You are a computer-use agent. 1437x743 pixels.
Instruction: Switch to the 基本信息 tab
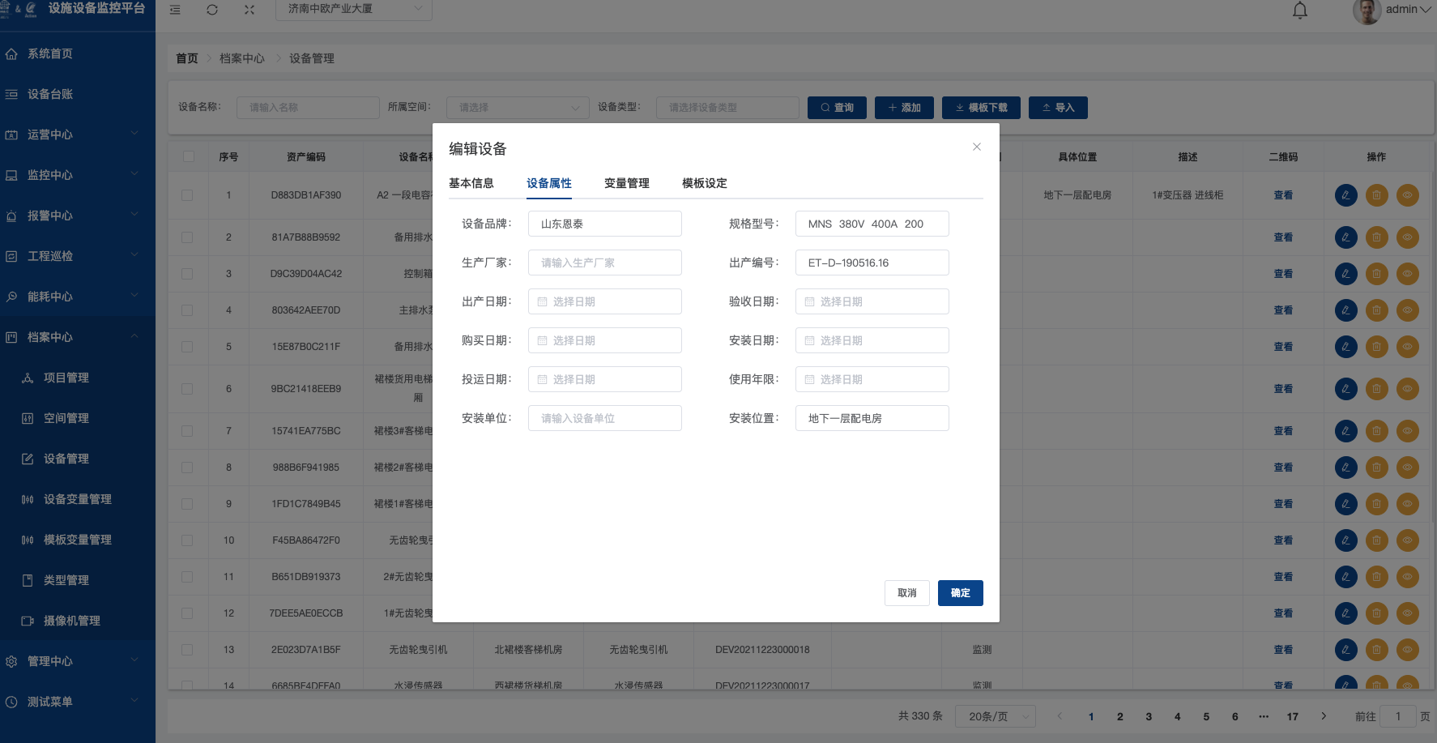471,183
